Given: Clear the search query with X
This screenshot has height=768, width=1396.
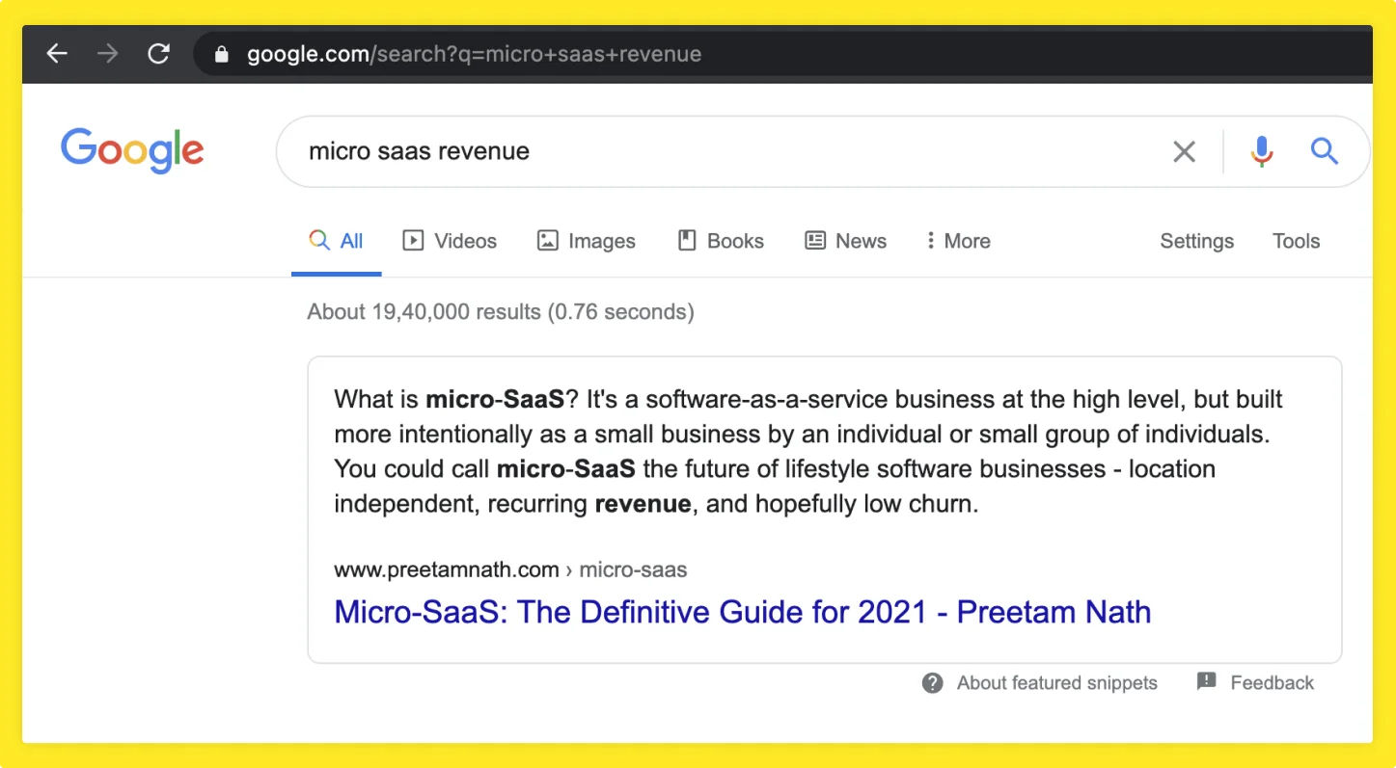Looking at the screenshot, I should click(x=1184, y=151).
